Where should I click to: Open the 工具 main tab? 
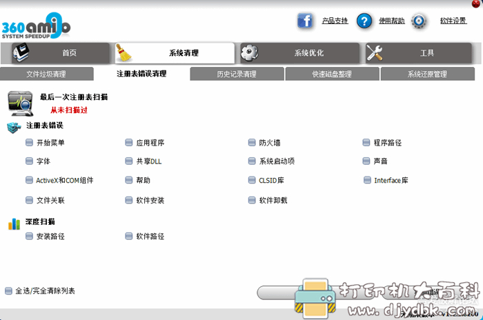click(419, 53)
